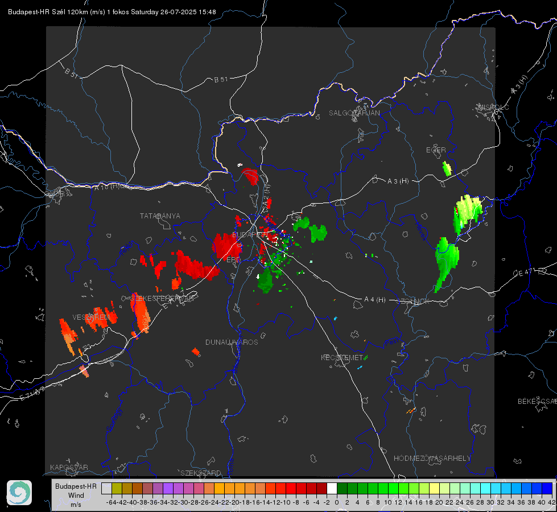
Task: Select the blue 'Heves' county label
Action: point(420,232)
